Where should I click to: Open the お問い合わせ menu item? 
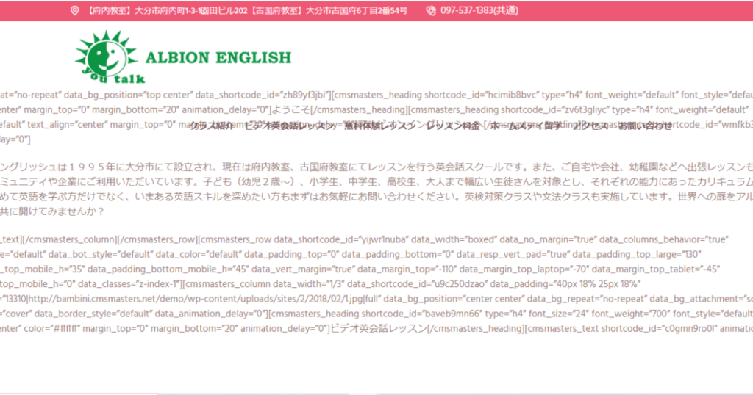point(645,126)
